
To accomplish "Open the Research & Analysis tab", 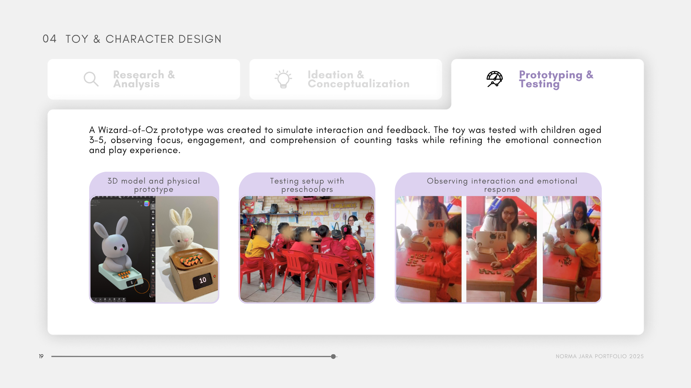I will click(144, 79).
